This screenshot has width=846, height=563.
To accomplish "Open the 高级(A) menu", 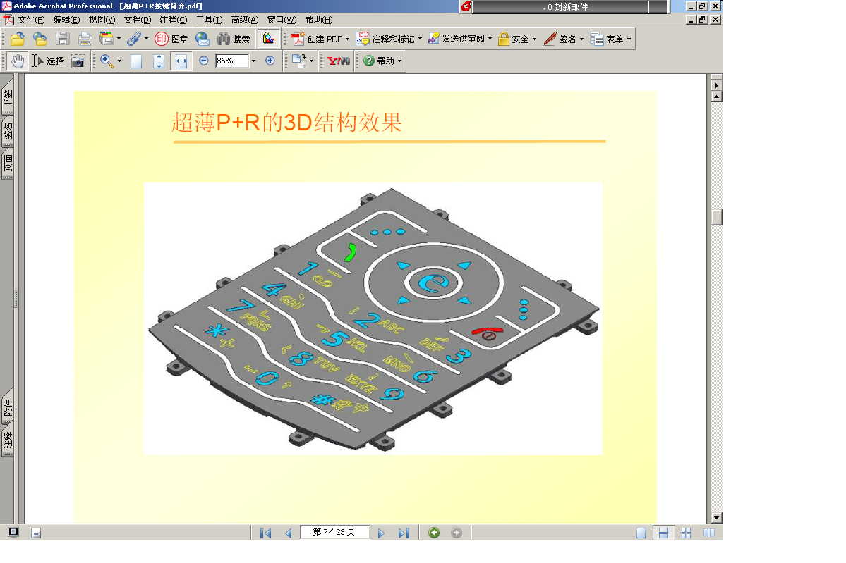I will [x=244, y=20].
